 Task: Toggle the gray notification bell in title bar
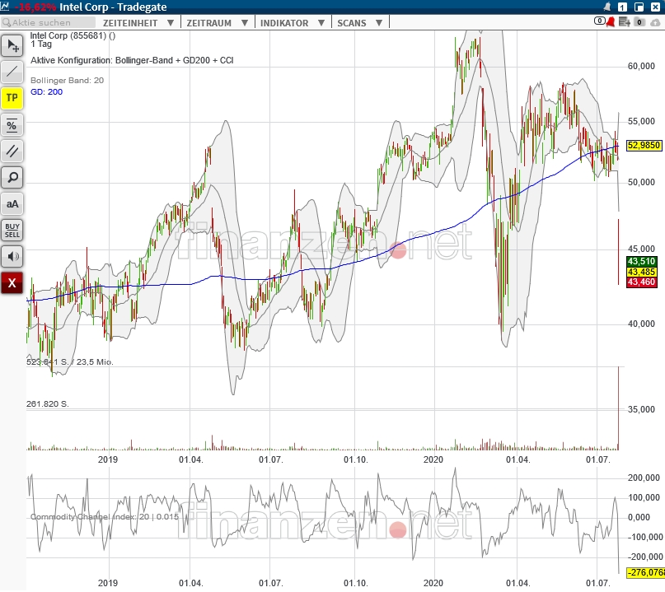click(x=607, y=7)
